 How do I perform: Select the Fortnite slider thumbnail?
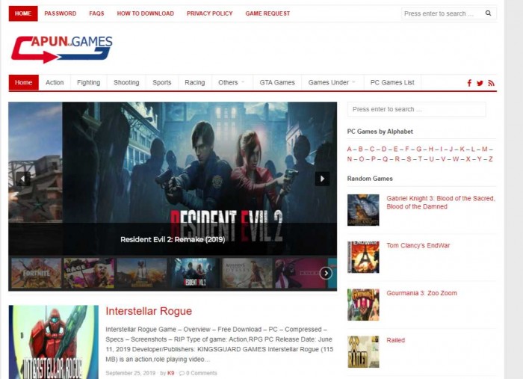pyautogui.click(x=37, y=273)
